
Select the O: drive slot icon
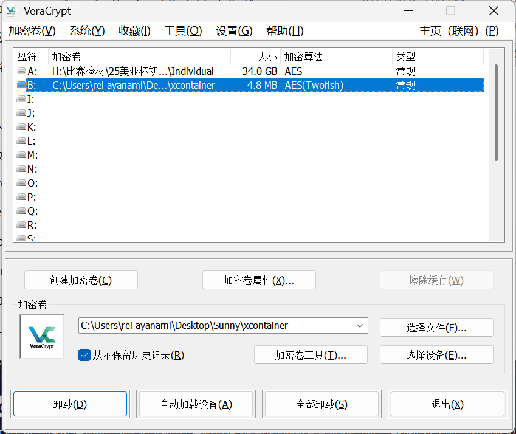tap(21, 183)
